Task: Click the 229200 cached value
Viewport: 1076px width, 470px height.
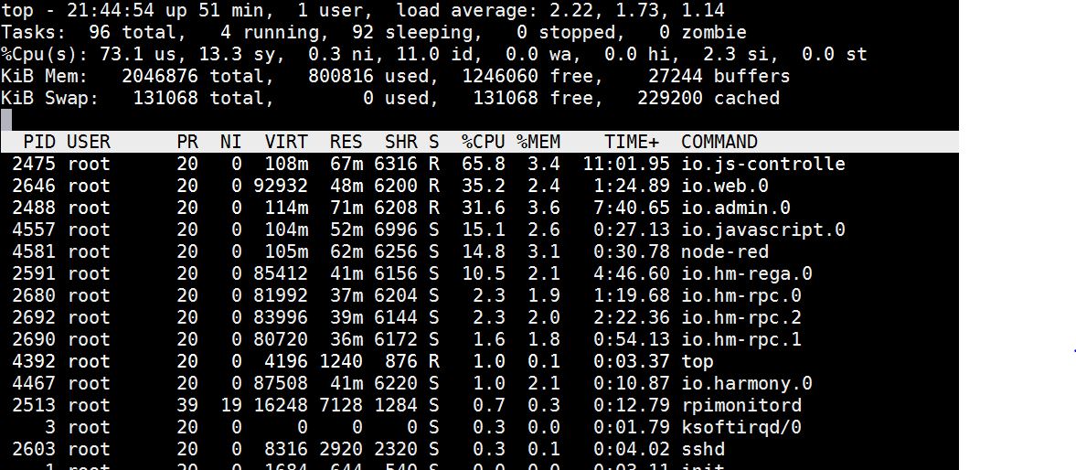Action: pyautogui.click(x=670, y=98)
